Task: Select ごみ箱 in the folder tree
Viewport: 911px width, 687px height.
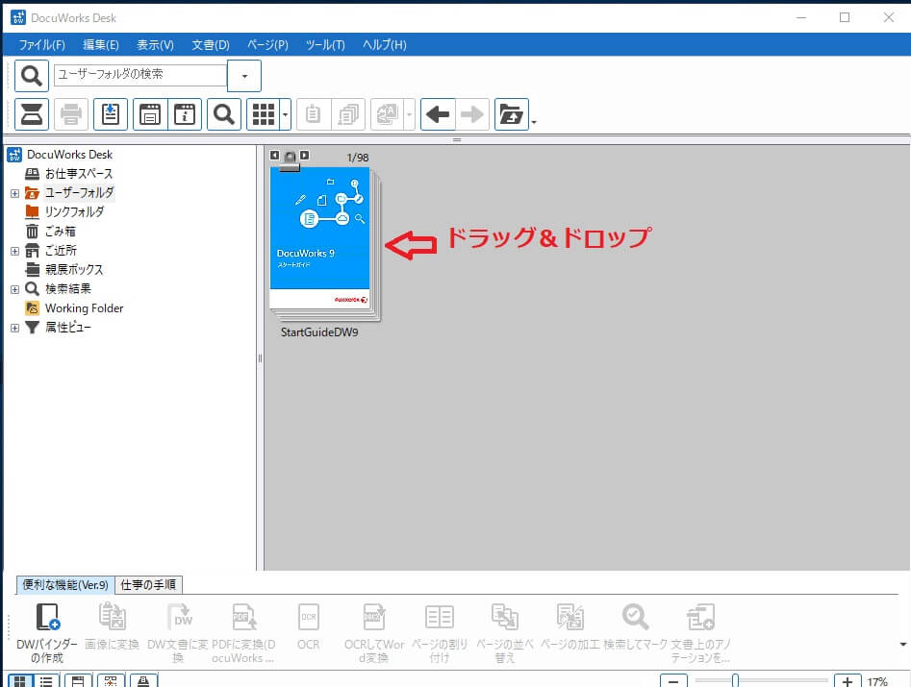Action: click(x=60, y=232)
